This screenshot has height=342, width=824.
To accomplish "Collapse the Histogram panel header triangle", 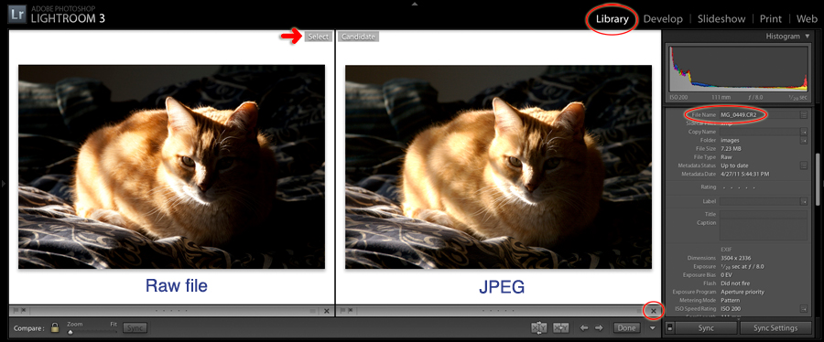I will tap(808, 37).
